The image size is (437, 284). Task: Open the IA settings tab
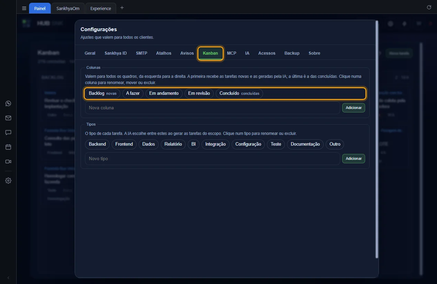click(247, 53)
